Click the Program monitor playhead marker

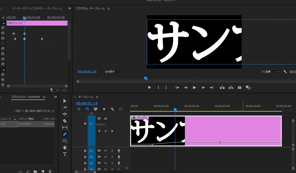tap(146, 78)
